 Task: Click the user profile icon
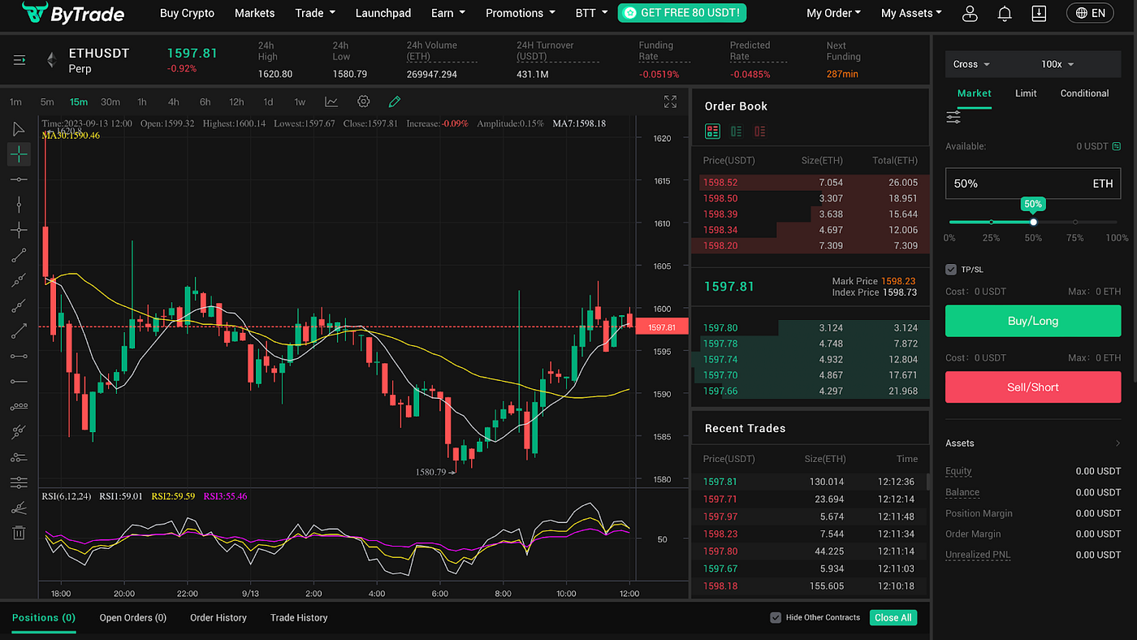(x=970, y=13)
